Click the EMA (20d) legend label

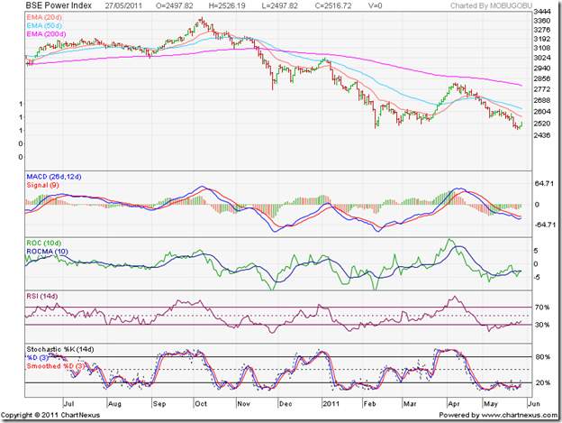pos(44,17)
